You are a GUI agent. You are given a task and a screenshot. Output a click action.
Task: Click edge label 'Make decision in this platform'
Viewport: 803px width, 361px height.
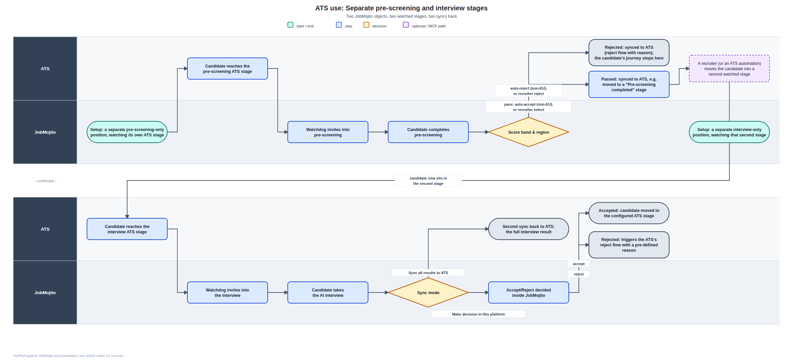[478, 314]
